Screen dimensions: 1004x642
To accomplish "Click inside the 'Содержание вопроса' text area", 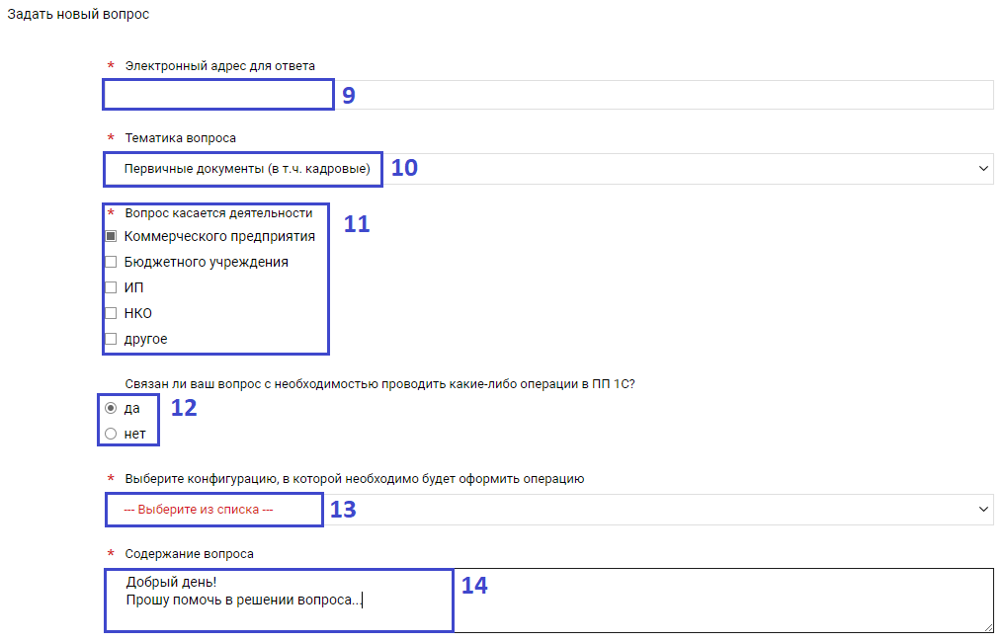I will (x=548, y=601).
